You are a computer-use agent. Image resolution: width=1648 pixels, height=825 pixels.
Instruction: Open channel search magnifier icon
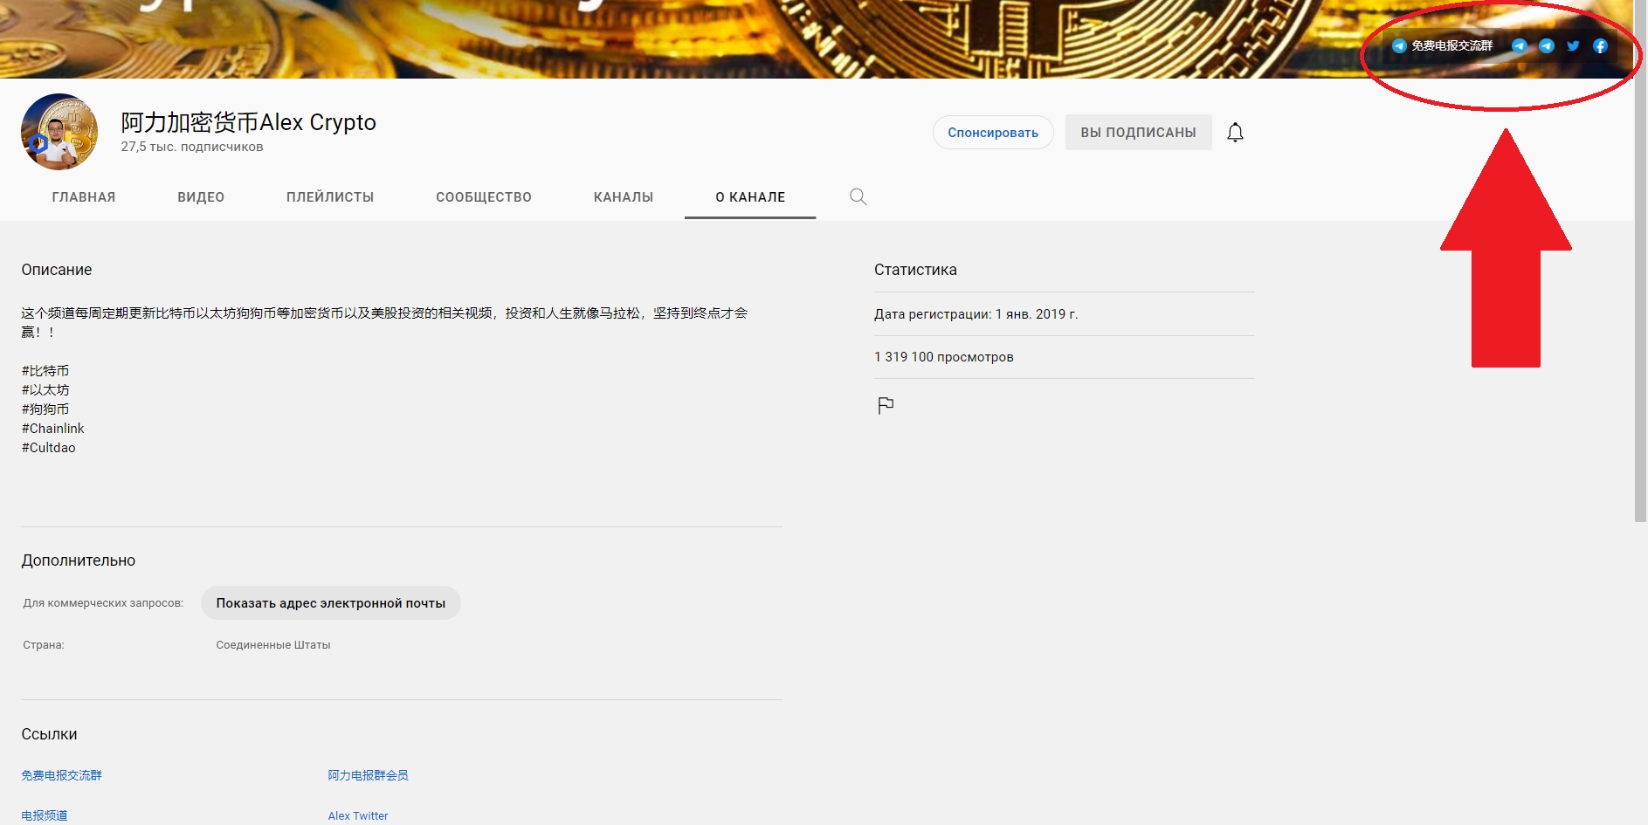coord(858,197)
